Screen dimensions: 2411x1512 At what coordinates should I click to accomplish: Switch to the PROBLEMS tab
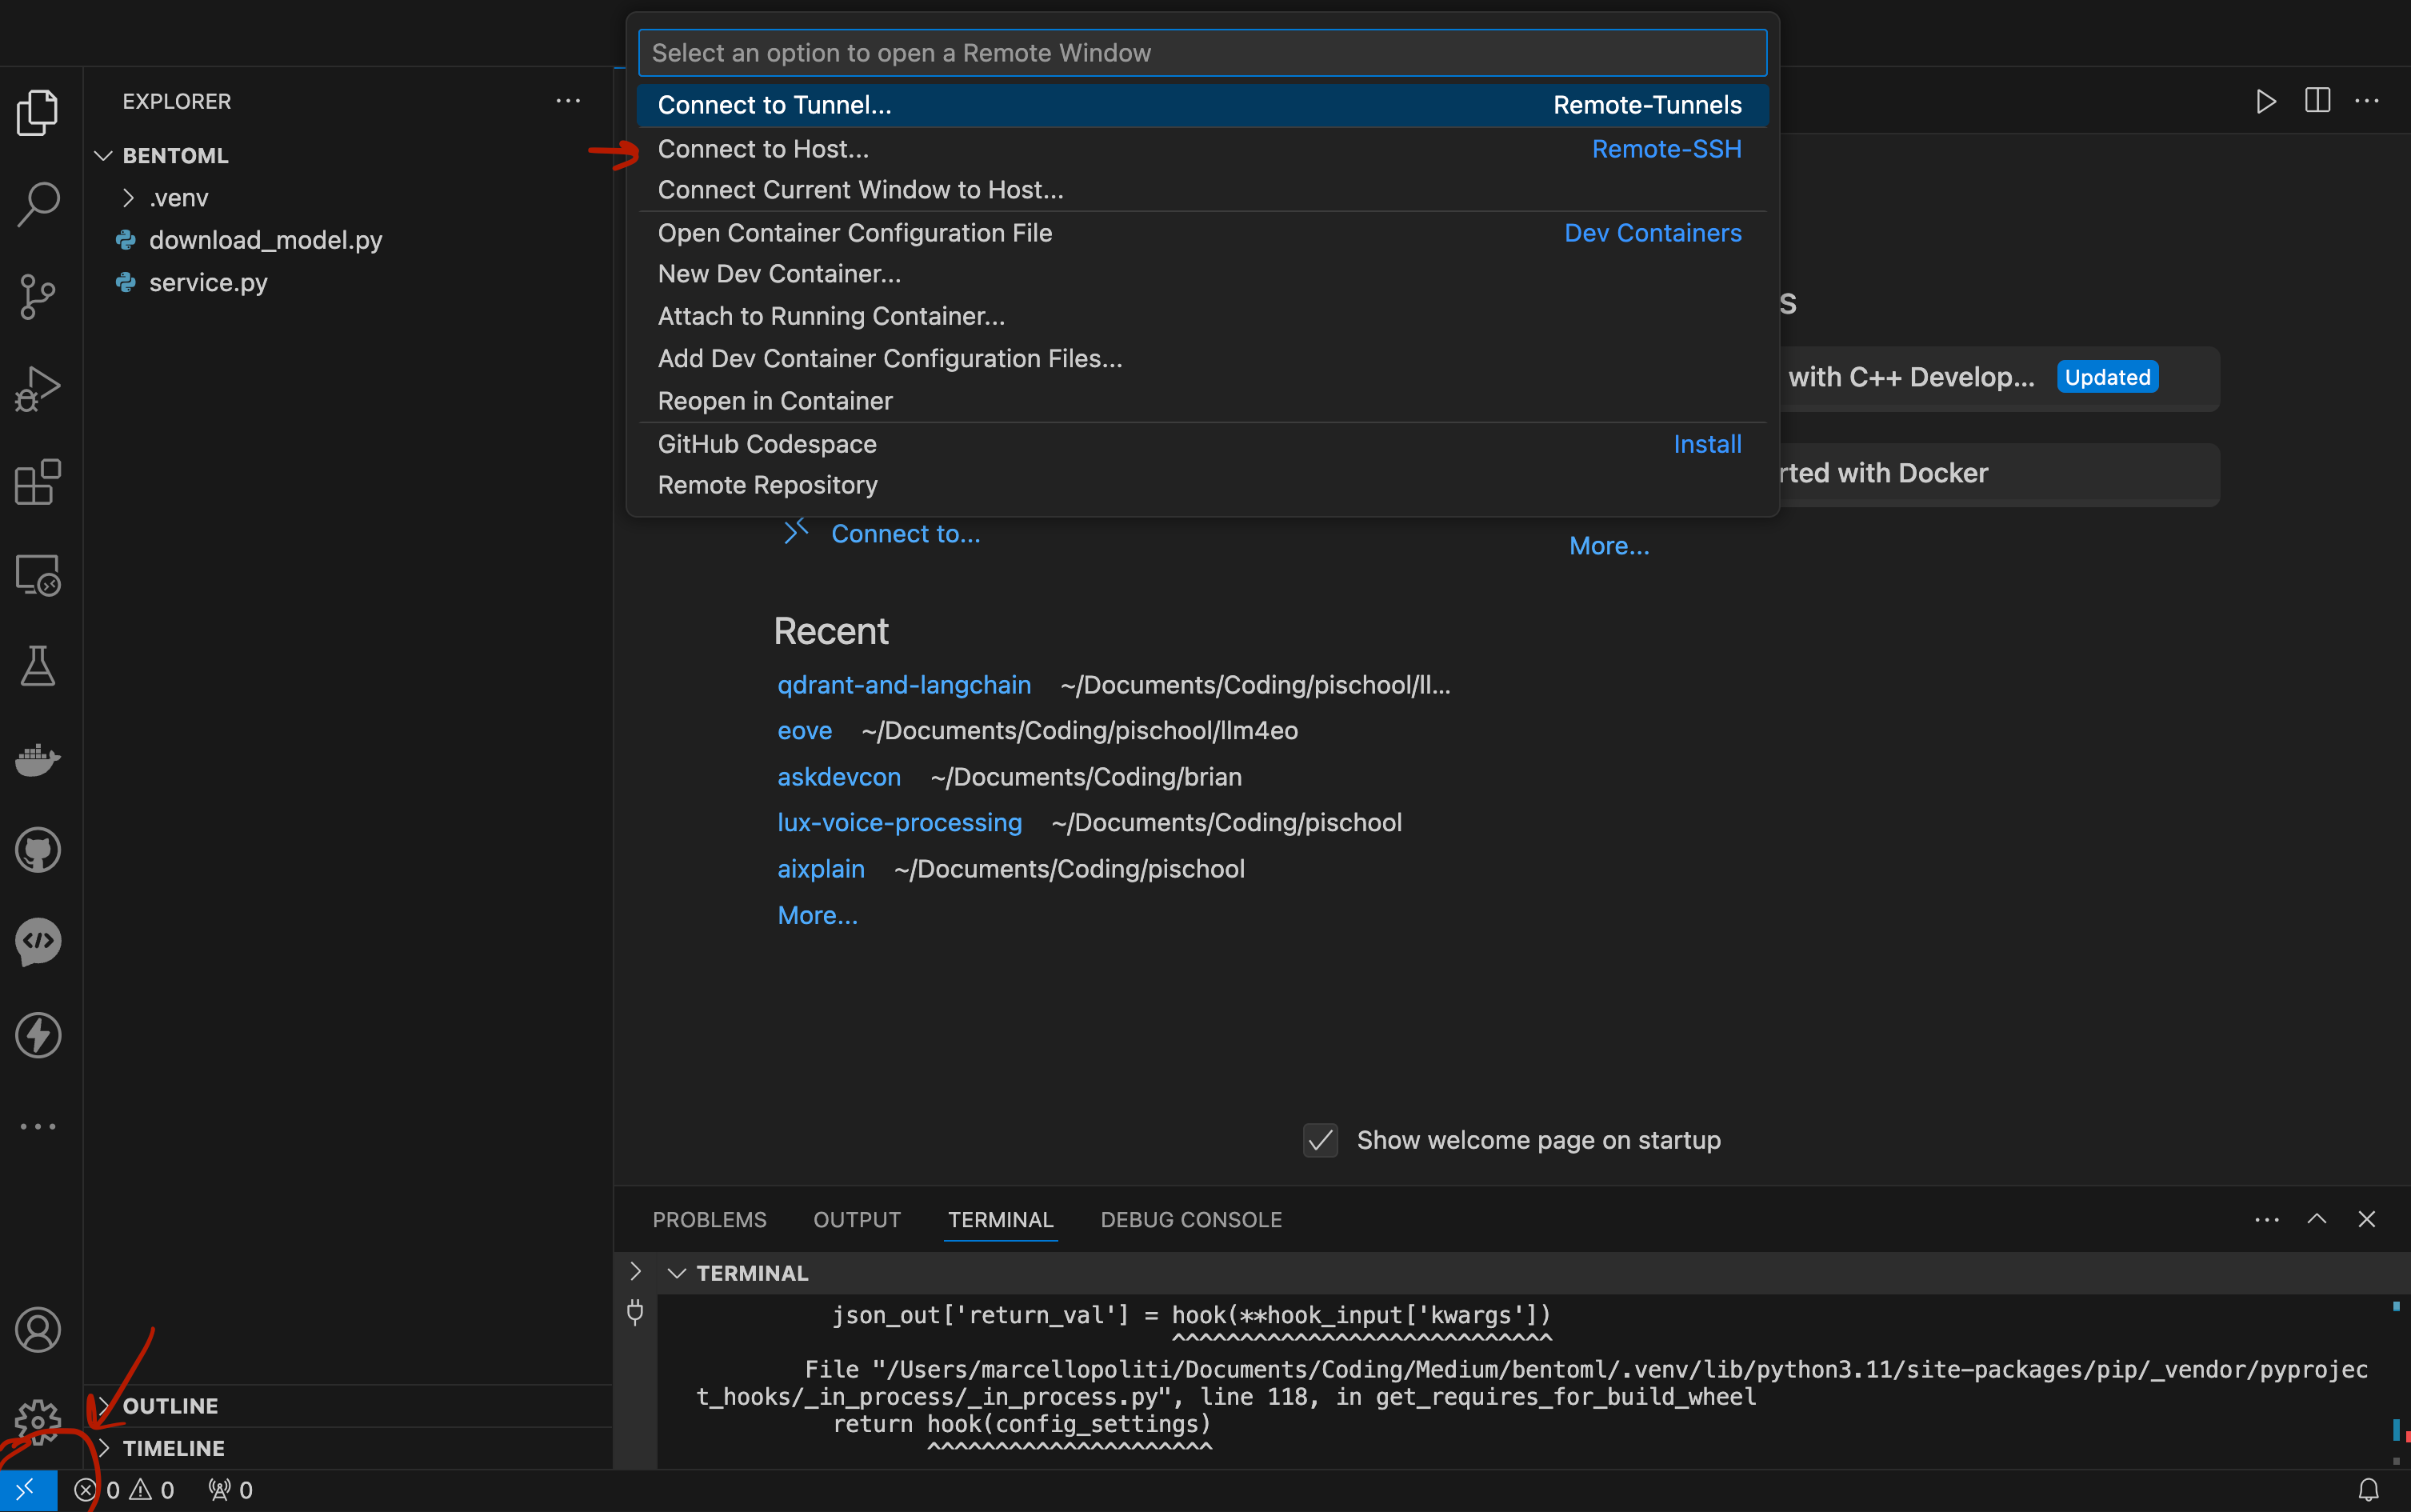click(x=709, y=1219)
